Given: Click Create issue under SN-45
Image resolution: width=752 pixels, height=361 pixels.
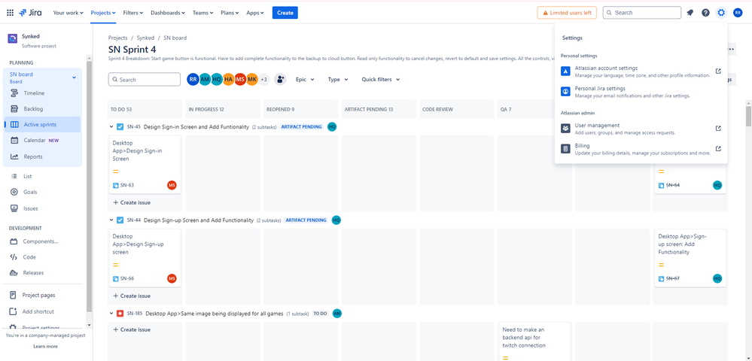Looking at the screenshot, I should pos(132,203).
